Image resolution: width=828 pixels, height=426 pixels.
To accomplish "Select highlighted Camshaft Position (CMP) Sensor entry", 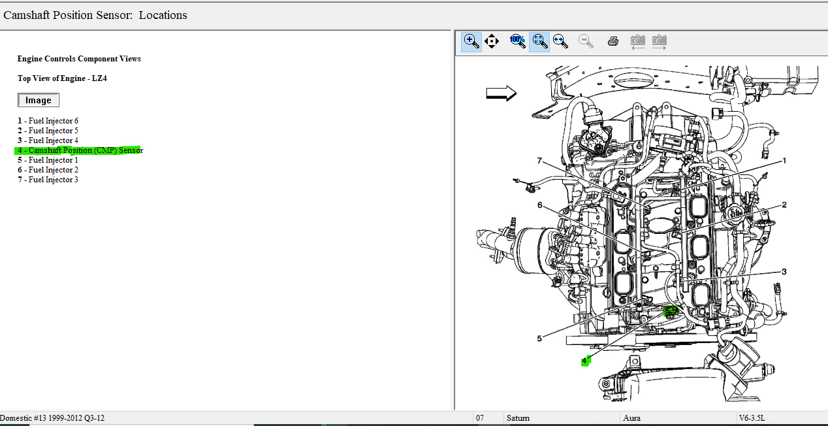I will click(x=80, y=150).
